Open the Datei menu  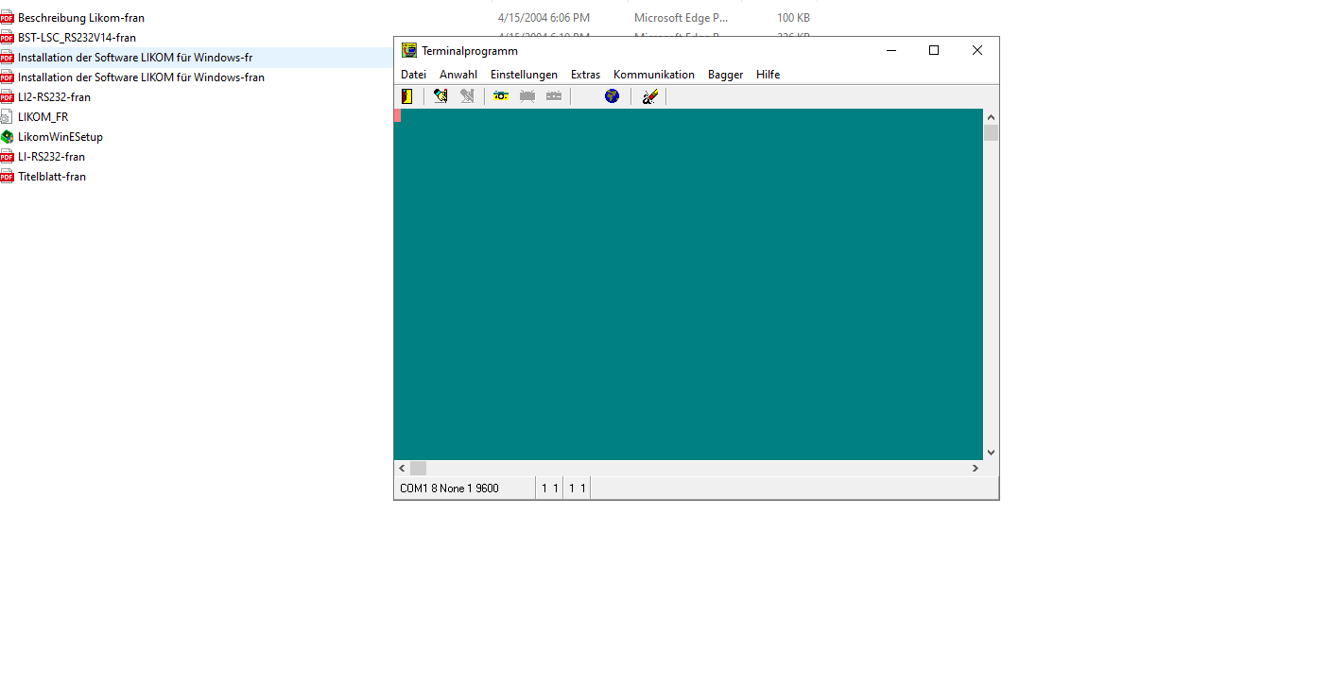click(x=414, y=75)
